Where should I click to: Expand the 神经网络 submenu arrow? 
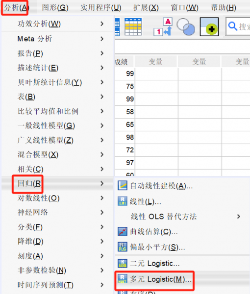(102, 213)
